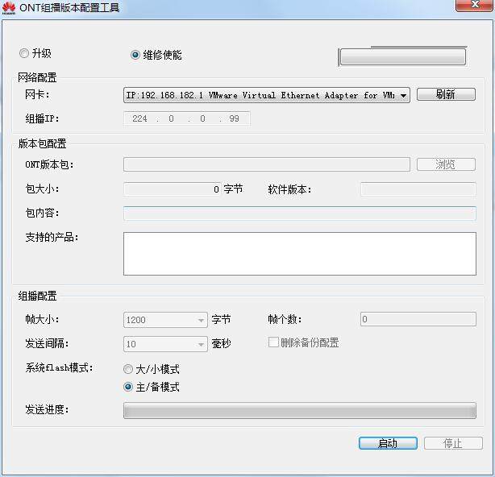Click the 支持的产品 list box
The height and width of the screenshot is (477, 495).
click(300, 254)
